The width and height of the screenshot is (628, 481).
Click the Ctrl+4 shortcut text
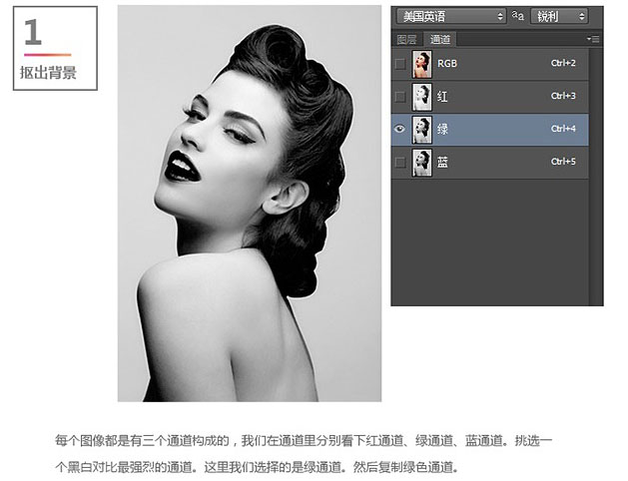click(563, 129)
